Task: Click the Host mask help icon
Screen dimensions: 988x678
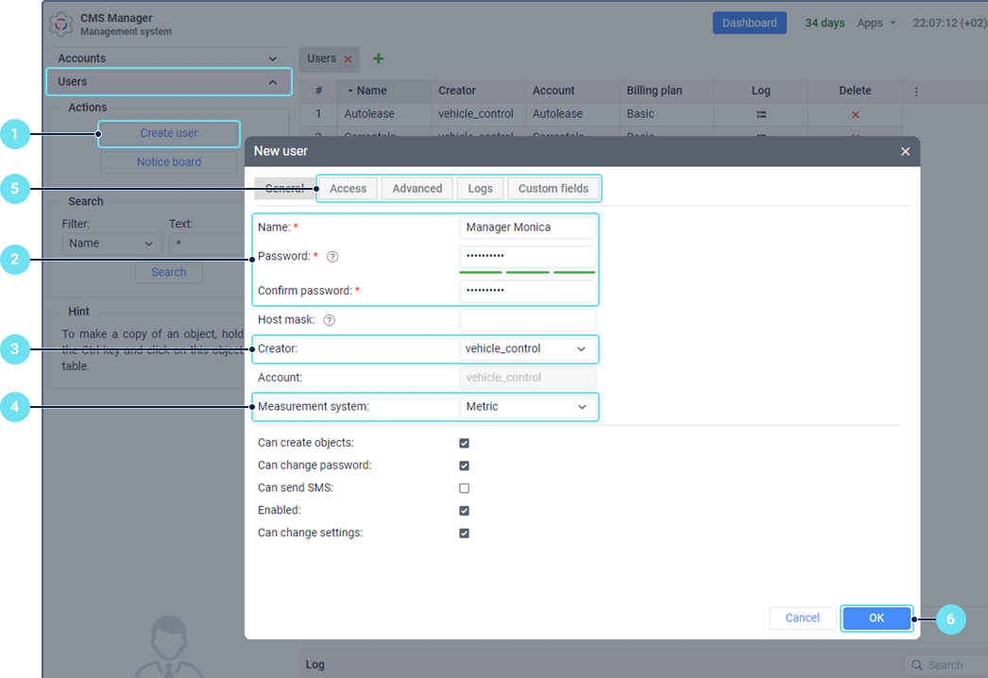Action: [x=329, y=320]
